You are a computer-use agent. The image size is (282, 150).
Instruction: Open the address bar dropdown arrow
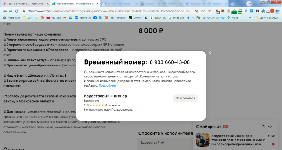point(192,11)
